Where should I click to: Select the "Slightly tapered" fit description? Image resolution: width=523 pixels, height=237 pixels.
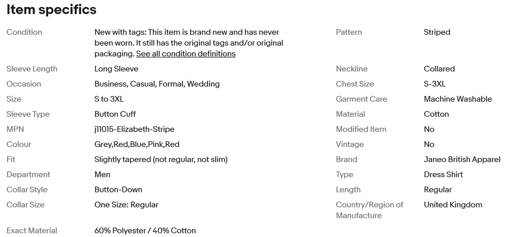point(161,159)
